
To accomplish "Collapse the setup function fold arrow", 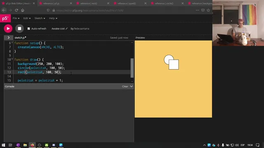I will point(12,43).
